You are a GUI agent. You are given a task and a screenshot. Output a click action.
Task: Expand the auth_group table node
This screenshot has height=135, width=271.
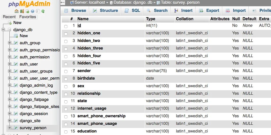pyautogui.click(x=10, y=43)
